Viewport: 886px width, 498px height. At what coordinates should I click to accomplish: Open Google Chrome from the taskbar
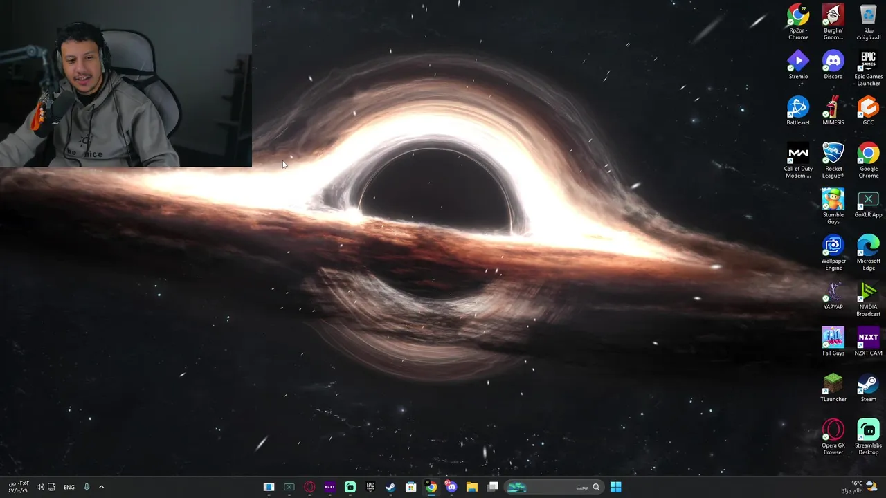(x=431, y=487)
